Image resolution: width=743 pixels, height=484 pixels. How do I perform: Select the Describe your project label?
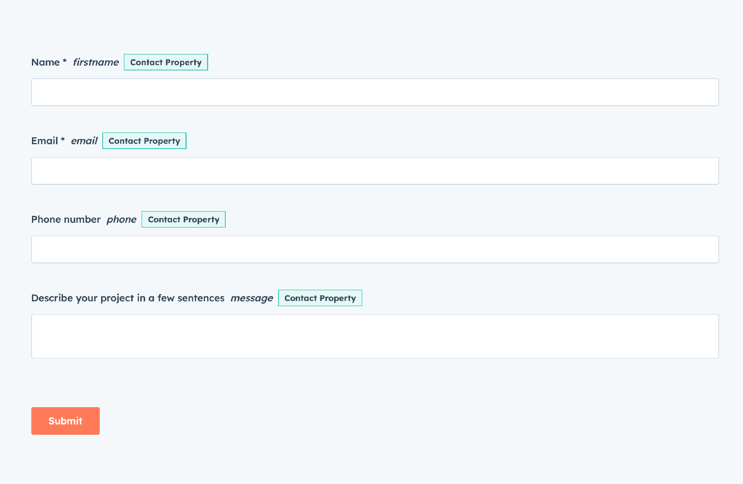click(127, 298)
